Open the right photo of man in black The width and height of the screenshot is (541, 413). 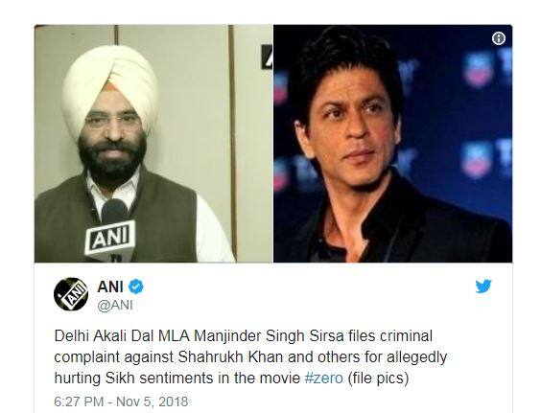(x=392, y=144)
